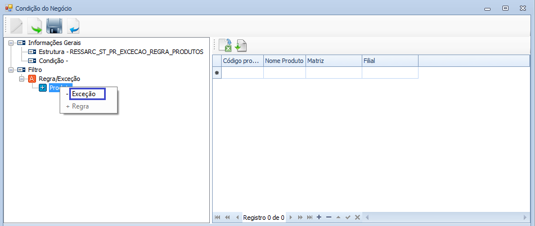
Task: Click new row Matriz cell
Action: [x=334, y=73]
